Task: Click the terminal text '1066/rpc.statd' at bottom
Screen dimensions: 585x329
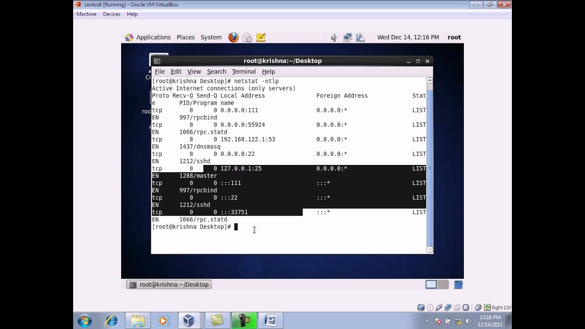Action: pyautogui.click(x=203, y=220)
